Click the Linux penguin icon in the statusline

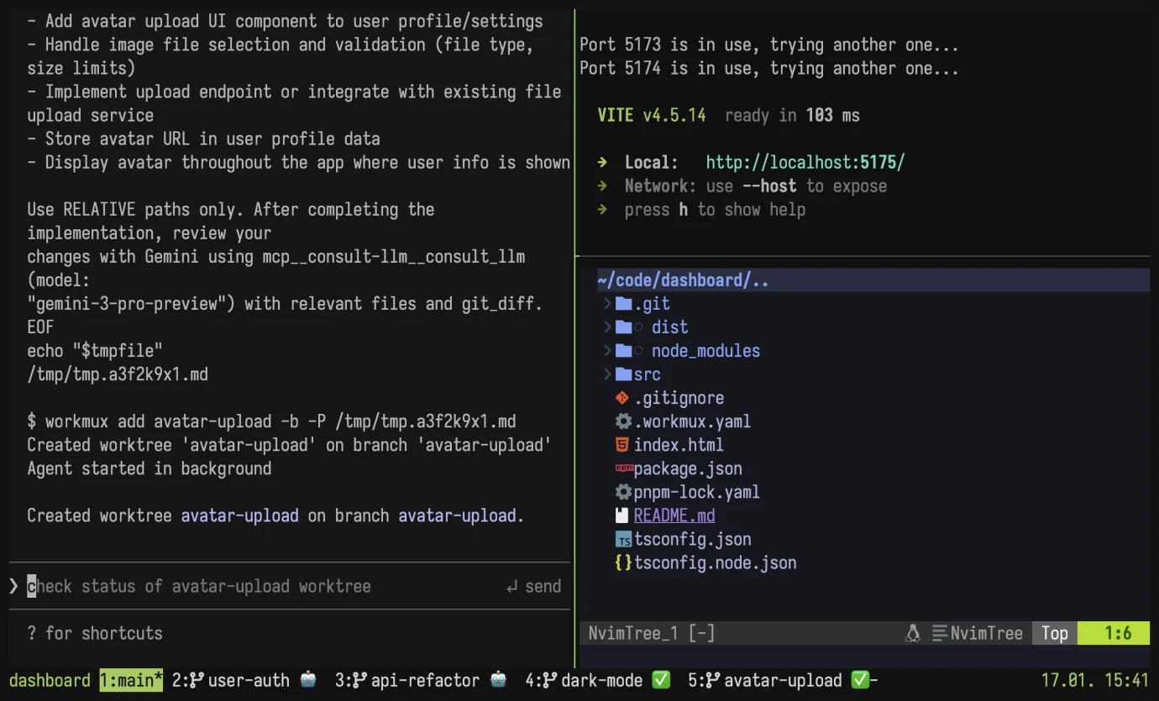(913, 633)
